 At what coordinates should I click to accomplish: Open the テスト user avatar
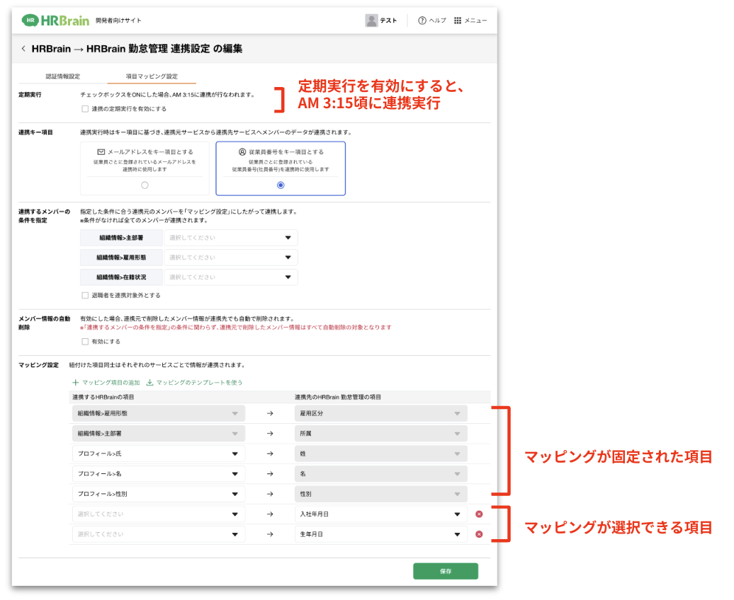[x=371, y=21]
